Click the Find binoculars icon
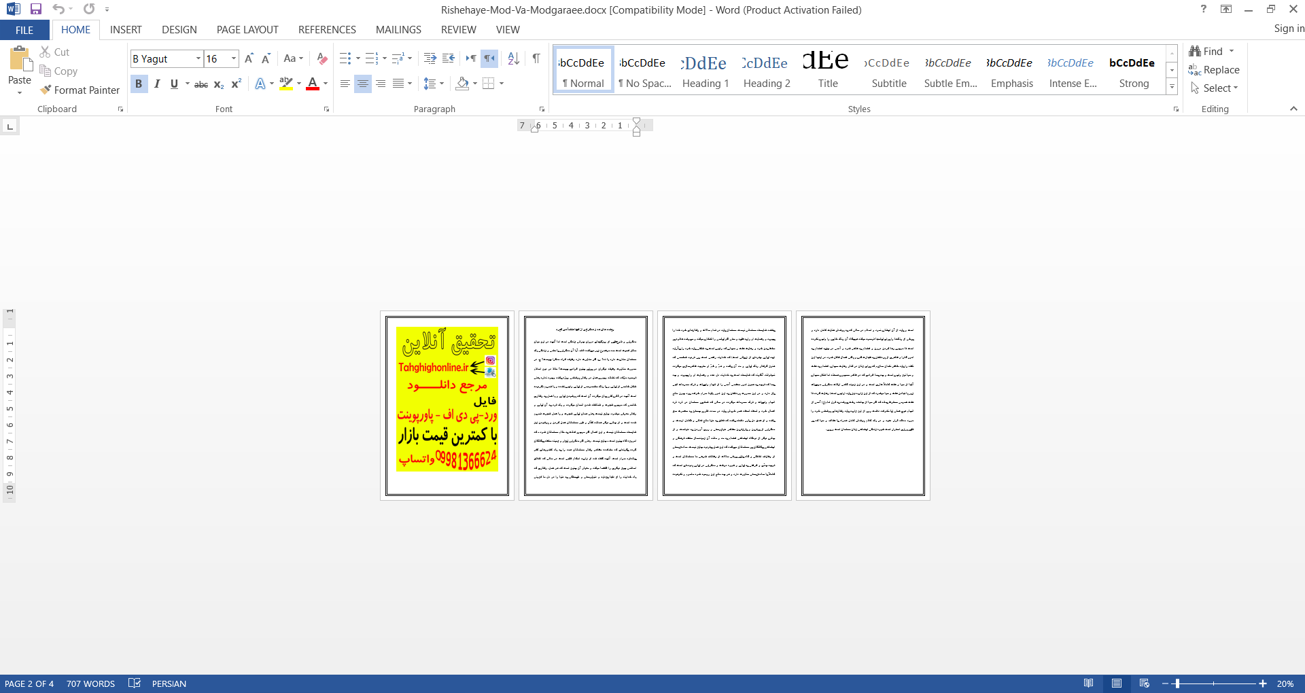Screen dimensions: 1305x693 (x=1206, y=52)
